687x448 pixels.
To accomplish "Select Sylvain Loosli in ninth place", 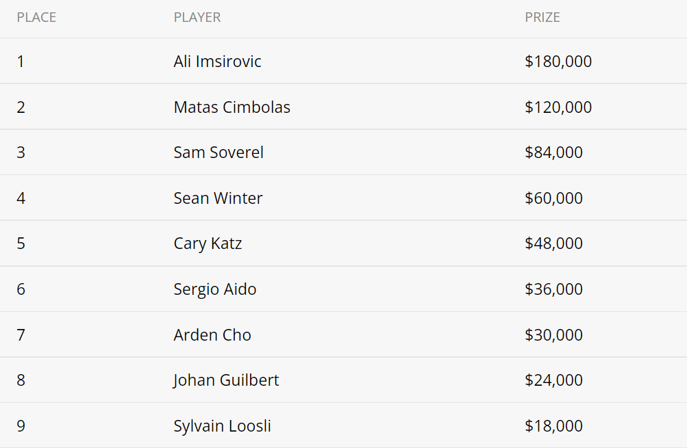I will click(222, 426).
